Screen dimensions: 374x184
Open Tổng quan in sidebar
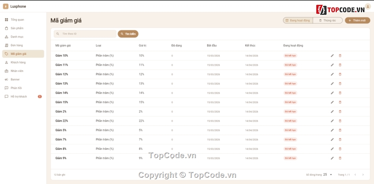click(x=23, y=20)
